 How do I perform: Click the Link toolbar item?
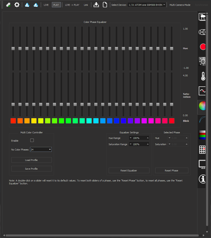[86, 5]
